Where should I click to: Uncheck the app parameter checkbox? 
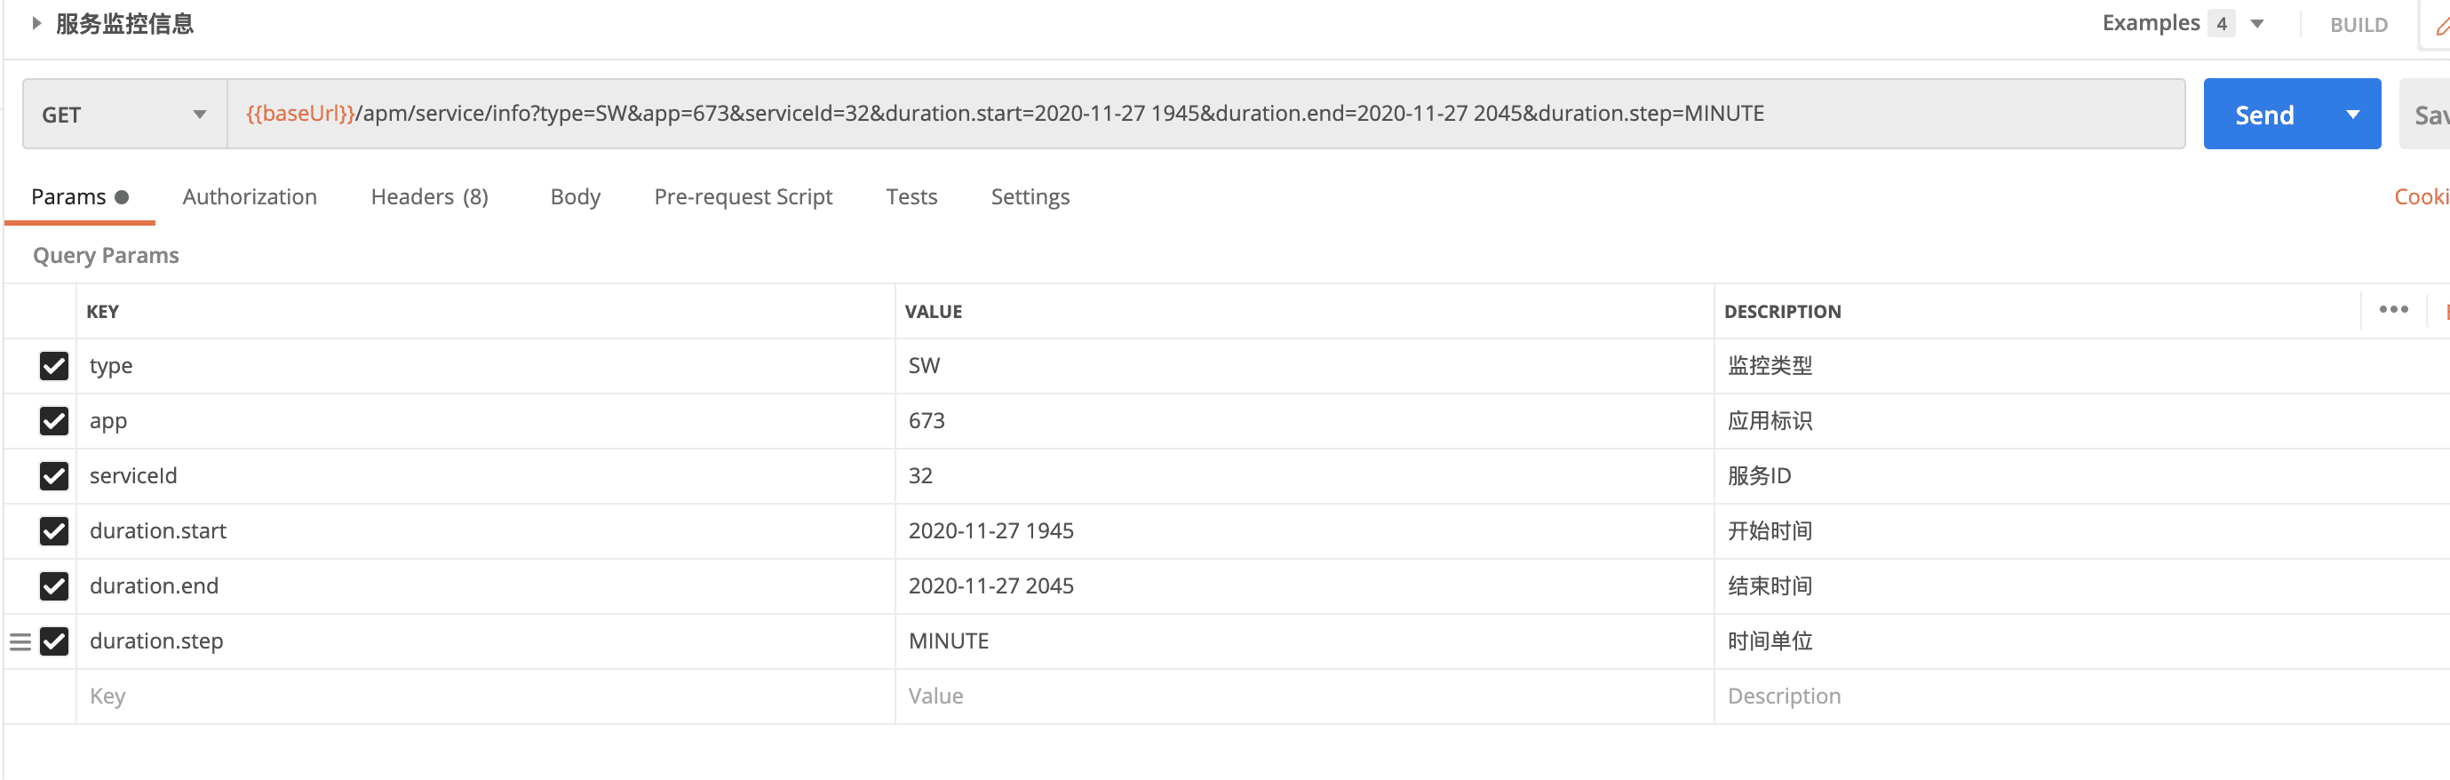[54, 420]
